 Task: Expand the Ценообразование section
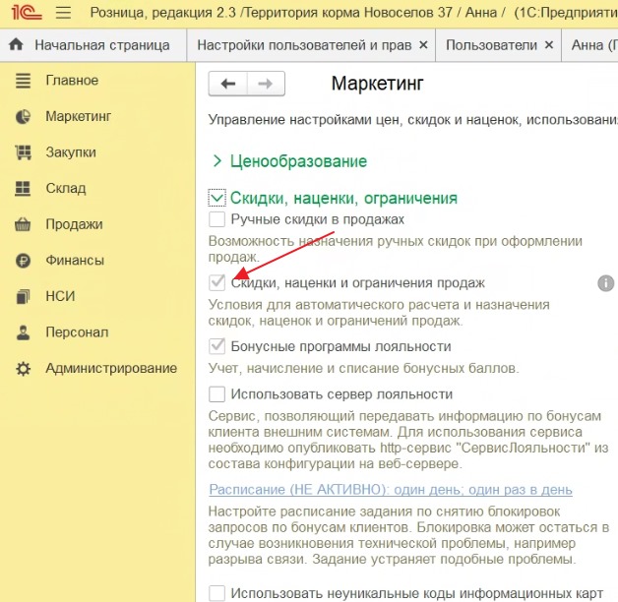tap(217, 161)
